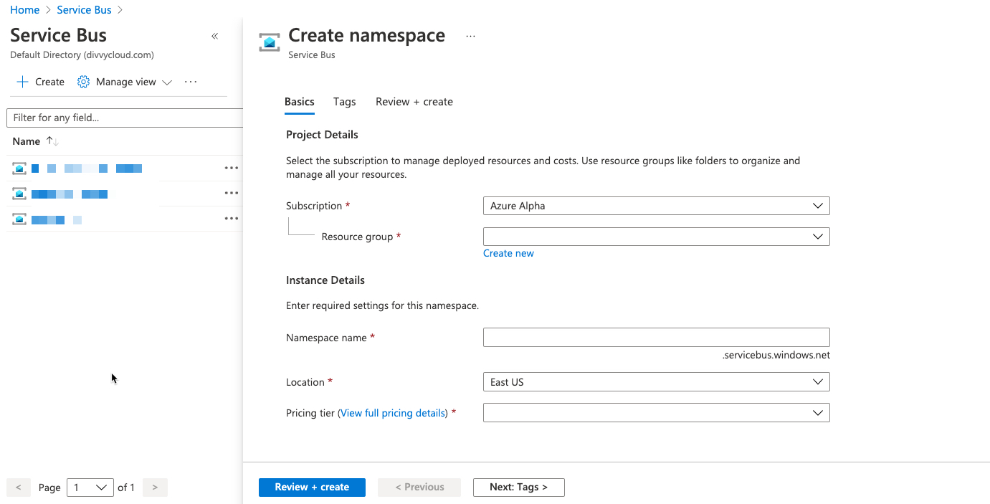990x504 pixels.
Task: Click the Manage view gear icon
Action: pyautogui.click(x=84, y=82)
